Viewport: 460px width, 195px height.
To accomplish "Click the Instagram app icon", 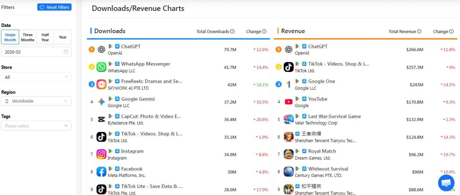I will (x=101, y=154).
